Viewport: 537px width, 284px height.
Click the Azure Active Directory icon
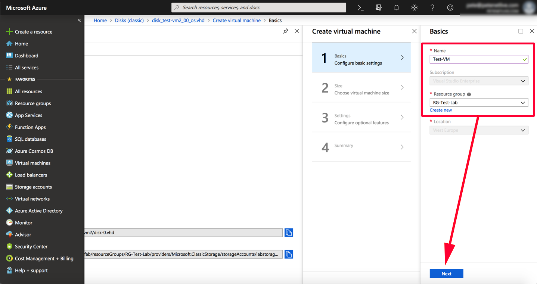(x=9, y=211)
